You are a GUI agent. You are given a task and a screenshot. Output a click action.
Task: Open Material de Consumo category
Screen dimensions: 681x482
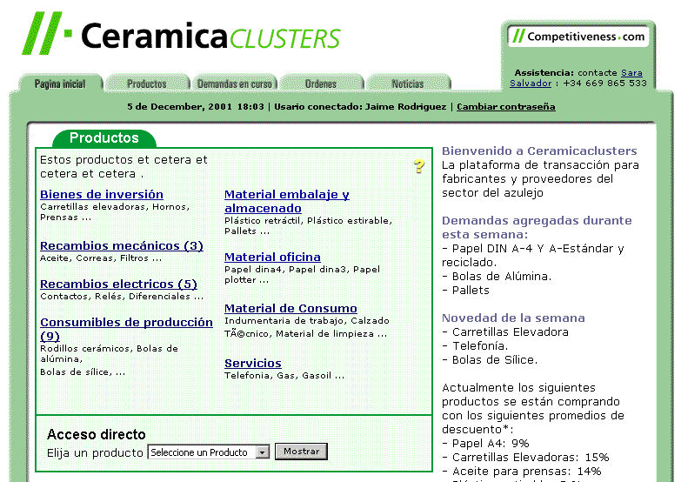click(x=290, y=308)
